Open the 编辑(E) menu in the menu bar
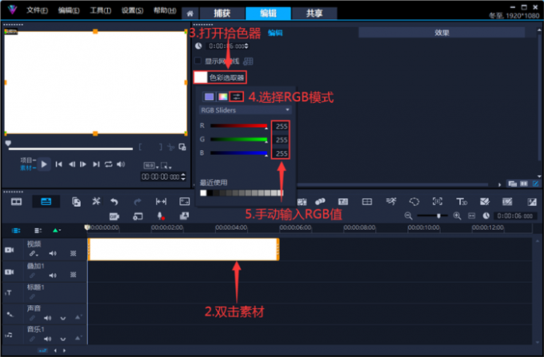Viewport: 544px width, 357px height. [68, 10]
